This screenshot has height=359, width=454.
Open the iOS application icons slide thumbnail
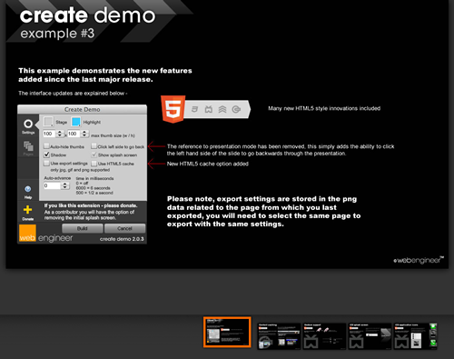(415, 336)
